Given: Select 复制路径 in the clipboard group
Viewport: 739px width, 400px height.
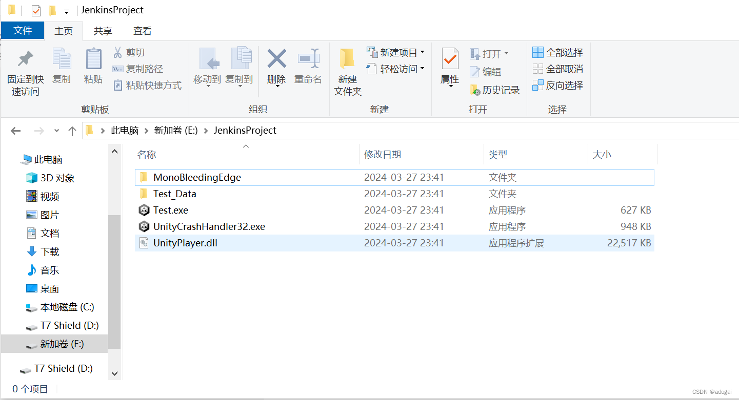Looking at the screenshot, I should (138, 69).
